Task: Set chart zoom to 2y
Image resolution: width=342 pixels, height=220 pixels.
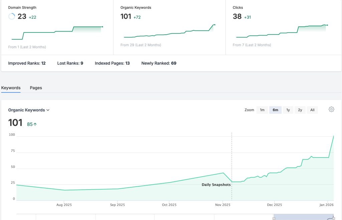Action: tap(300, 110)
